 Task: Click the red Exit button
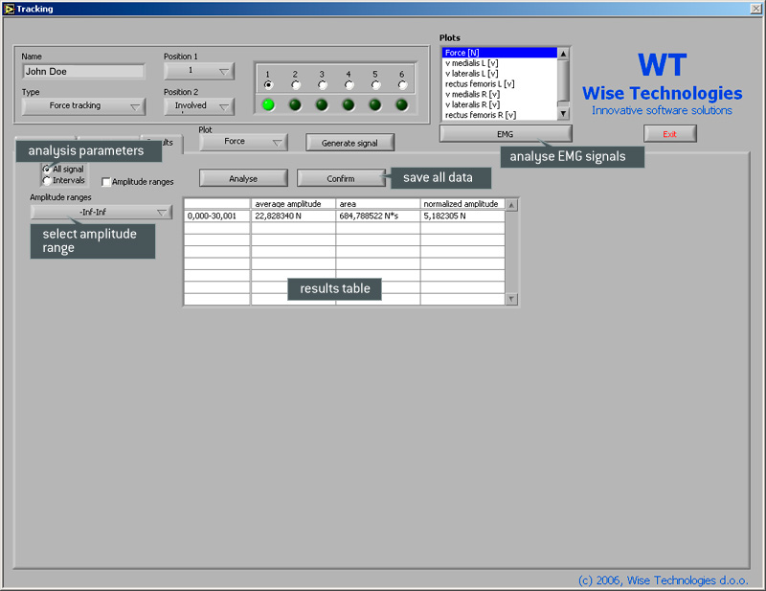tap(669, 134)
